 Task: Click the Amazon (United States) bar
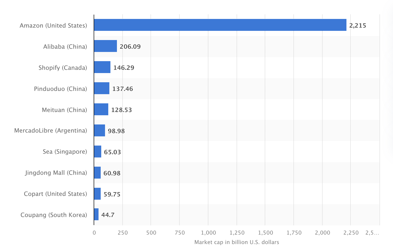220,25
